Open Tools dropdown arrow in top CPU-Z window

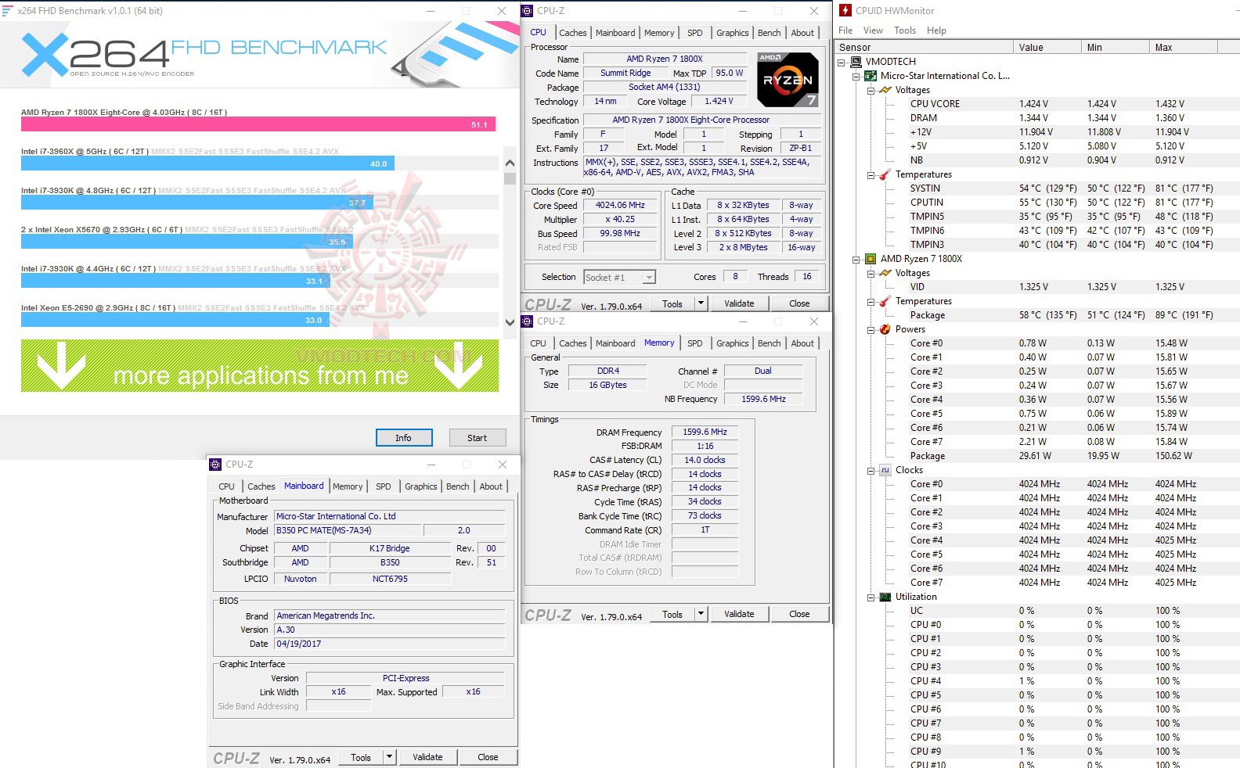(701, 303)
